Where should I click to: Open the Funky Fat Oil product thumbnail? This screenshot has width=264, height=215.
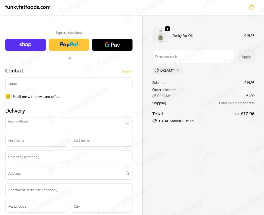160,36
